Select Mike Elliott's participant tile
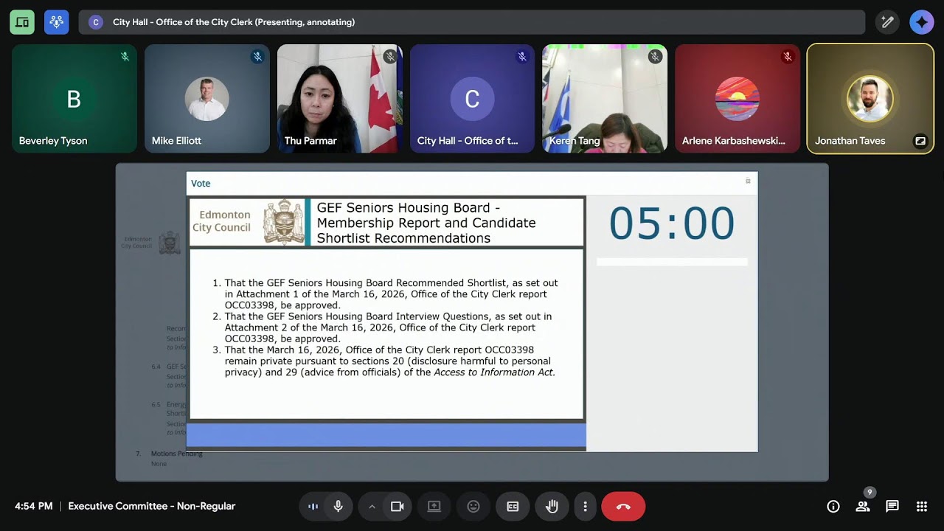The height and width of the screenshot is (531, 944). click(207, 99)
